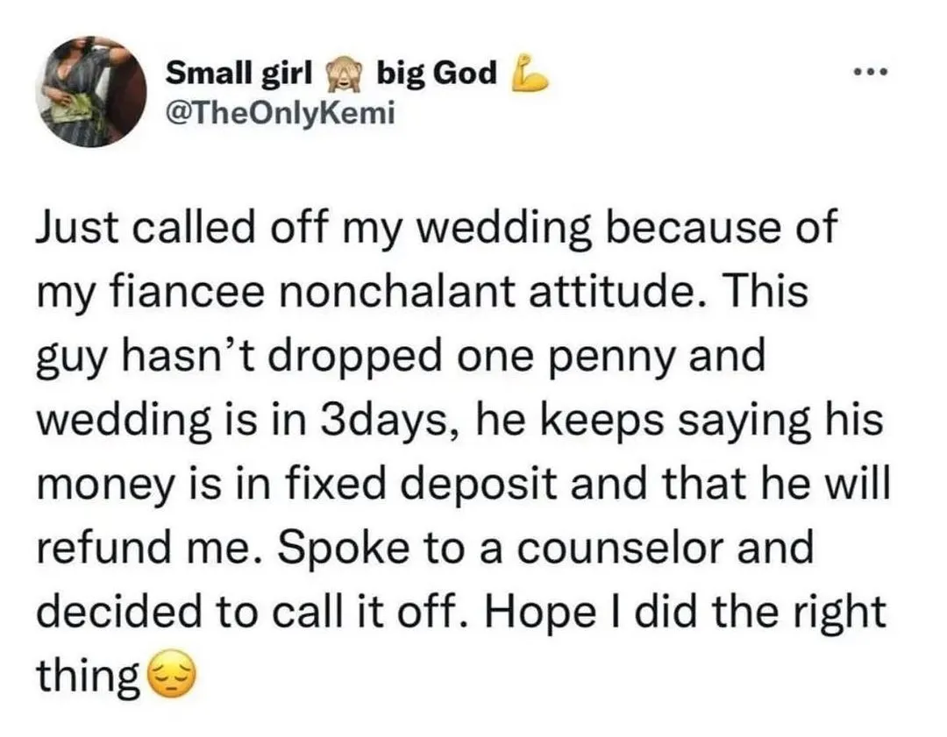Click the flexed biceps emoji beside the name
The image size is (947, 737).
tap(529, 76)
